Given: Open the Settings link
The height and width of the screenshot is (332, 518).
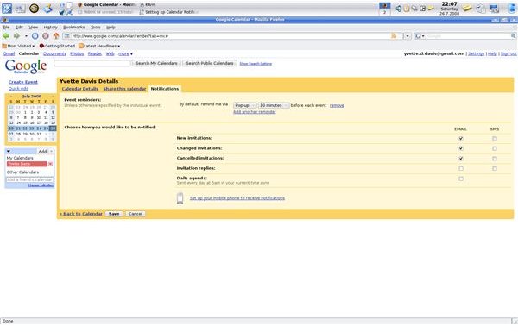Looking at the screenshot, I should click(x=476, y=53).
